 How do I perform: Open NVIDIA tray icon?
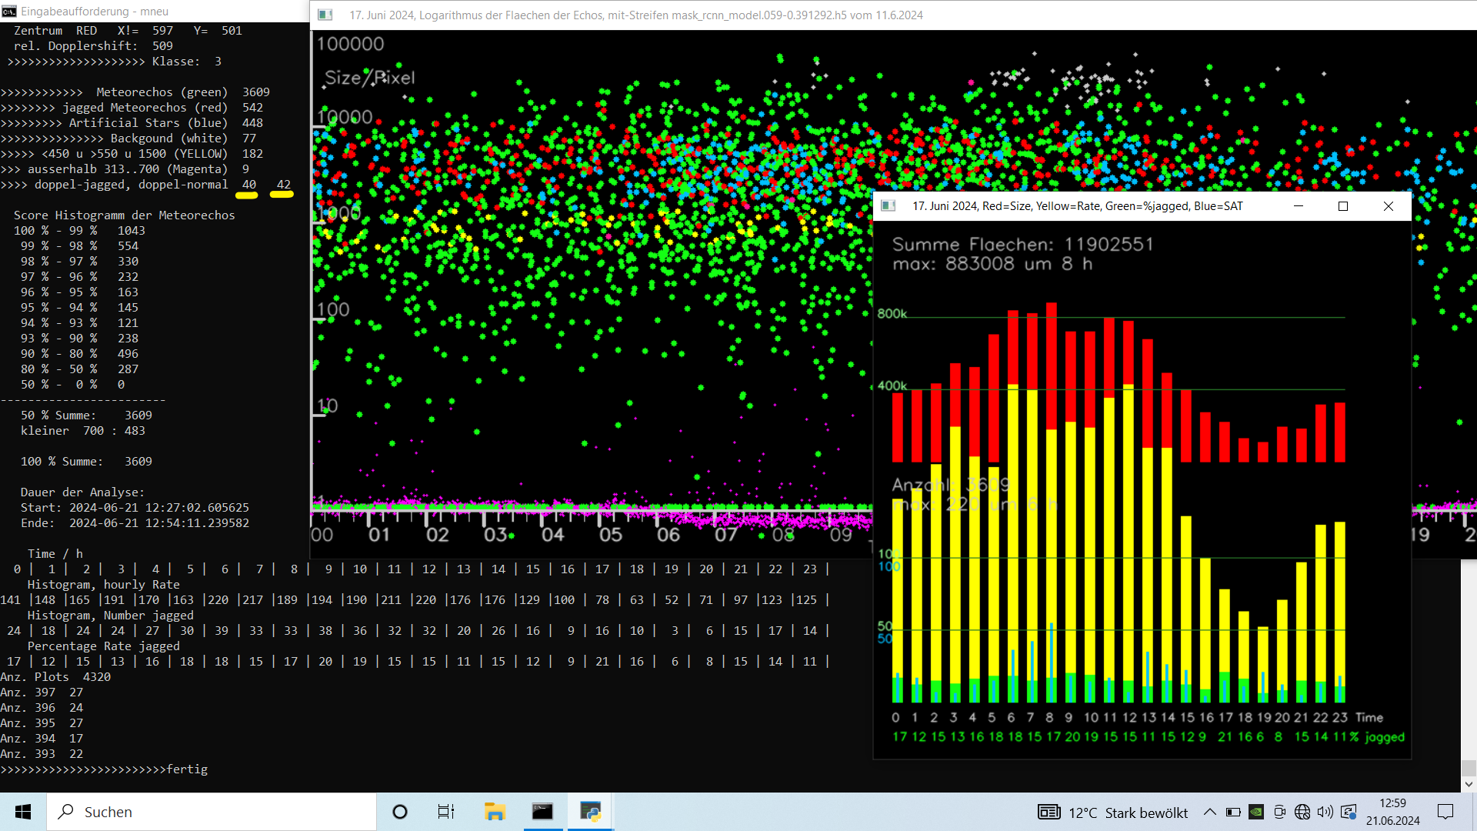point(1256,812)
